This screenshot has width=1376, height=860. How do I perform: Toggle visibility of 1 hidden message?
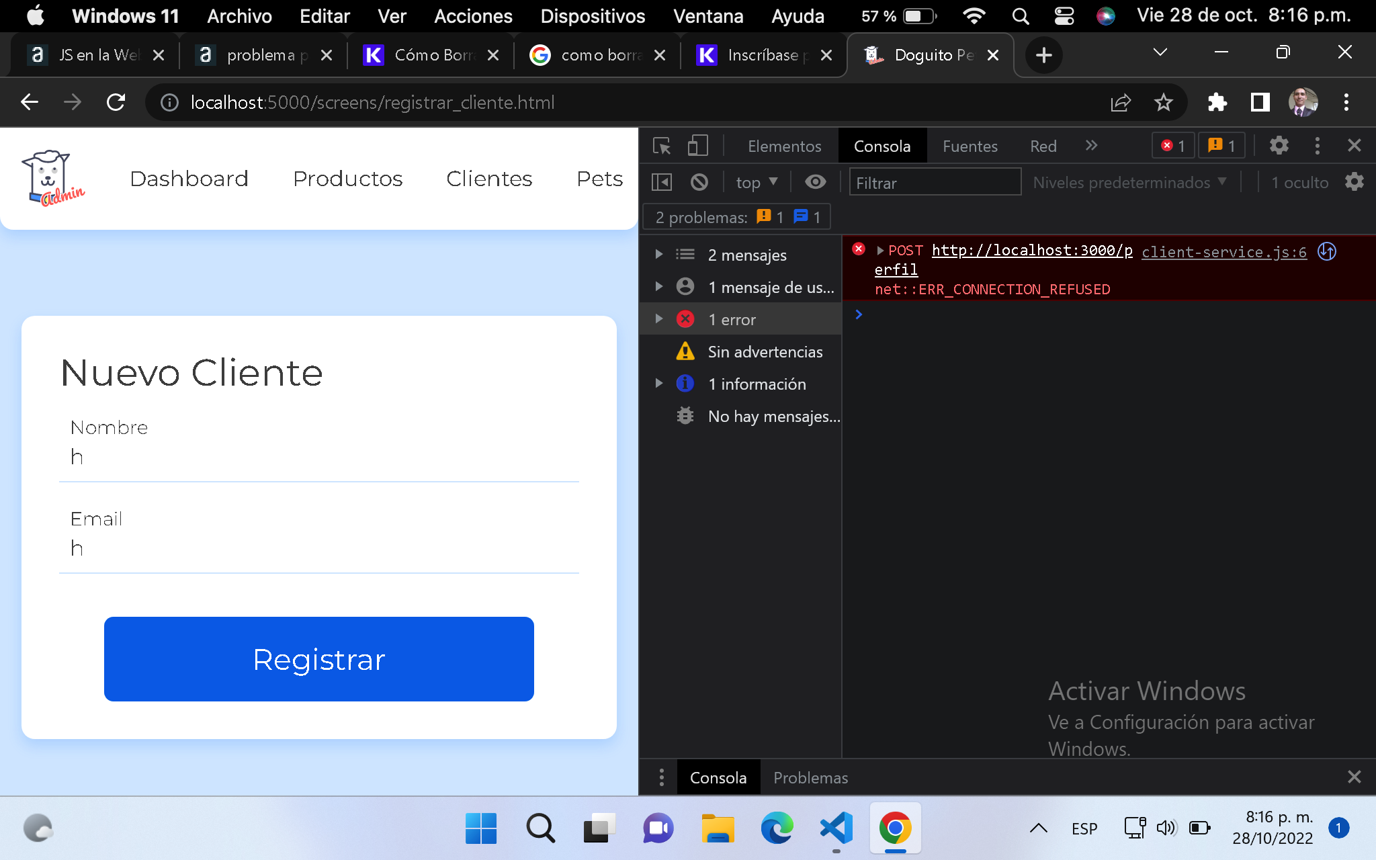[1299, 182]
